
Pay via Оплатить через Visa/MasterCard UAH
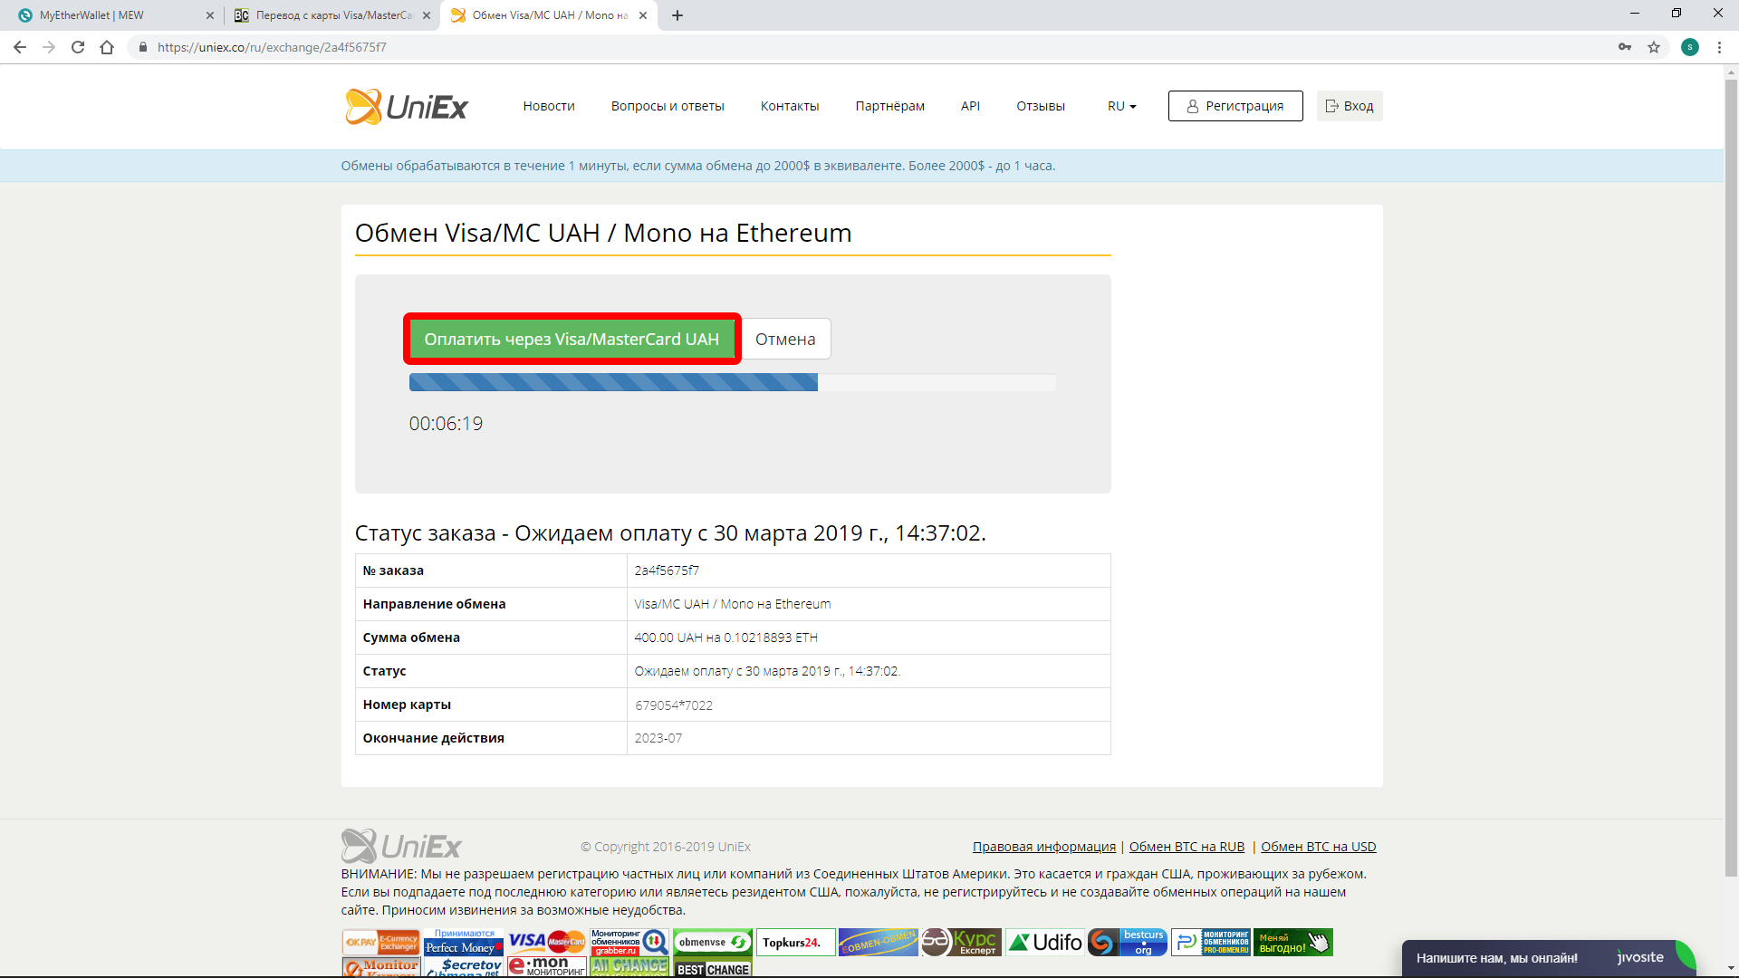(572, 340)
